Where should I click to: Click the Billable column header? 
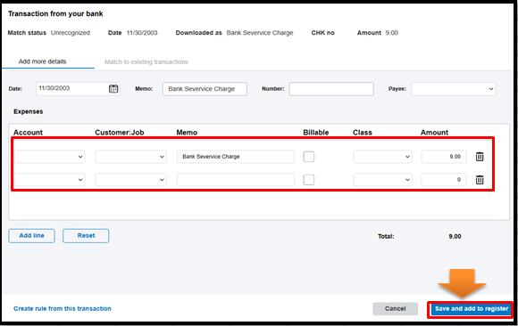tap(316, 132)
